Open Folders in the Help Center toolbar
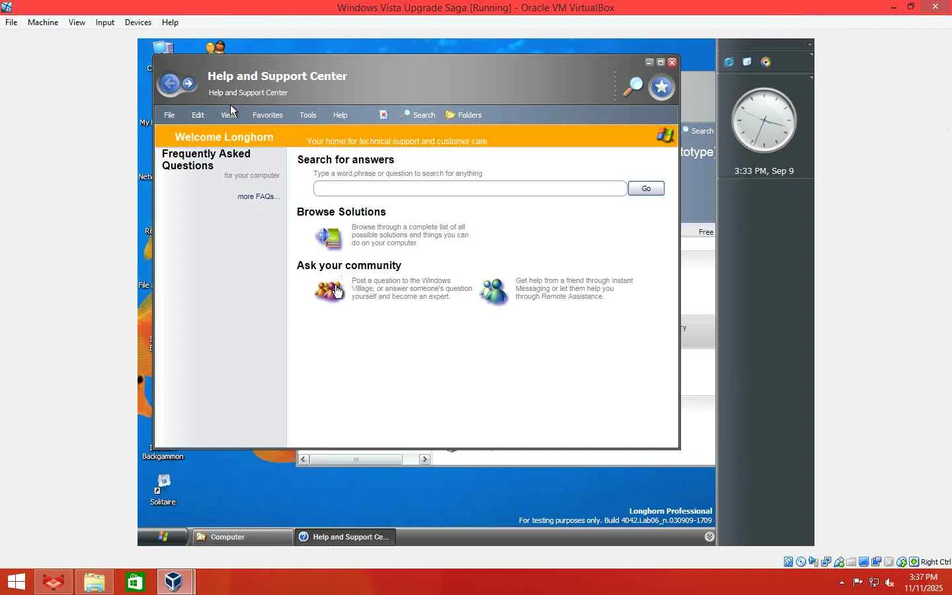Viewport: 952px width, 595px height. [x=464, y=115]
